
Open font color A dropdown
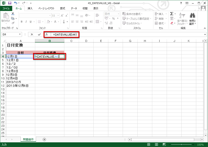[58, 22]
